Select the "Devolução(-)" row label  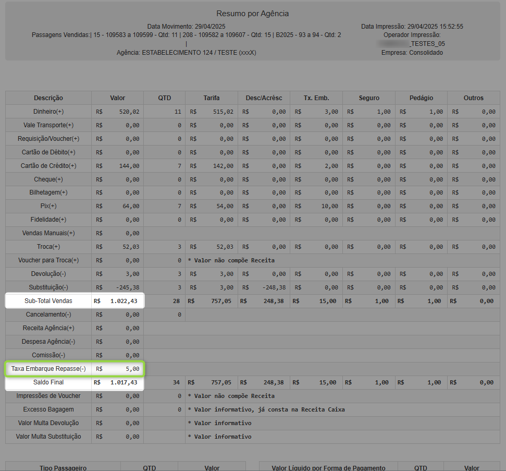[48, 274]
